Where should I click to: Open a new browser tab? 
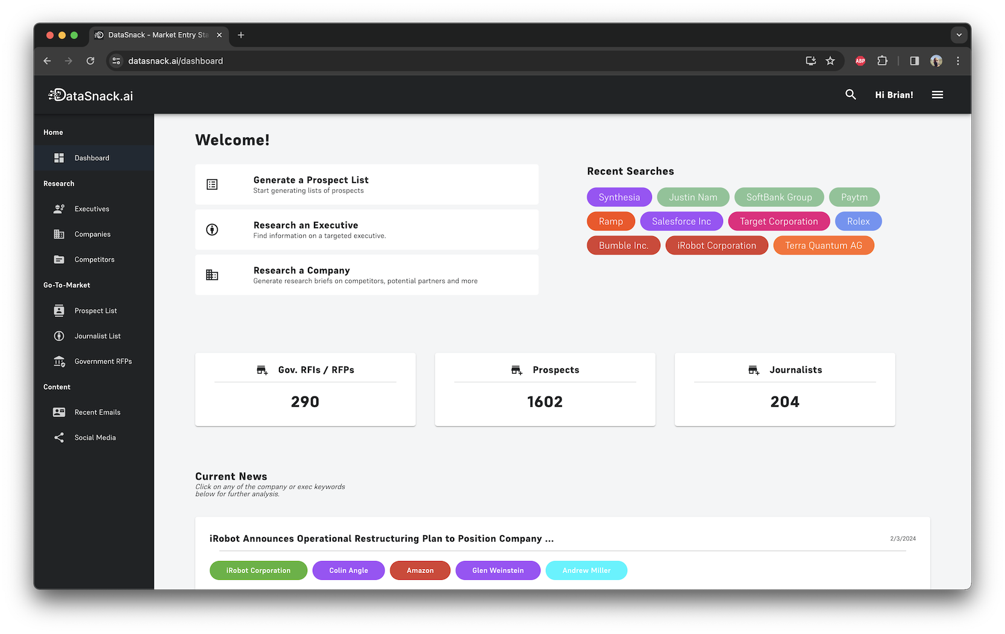pyautogui.click(x=241, y=35)
